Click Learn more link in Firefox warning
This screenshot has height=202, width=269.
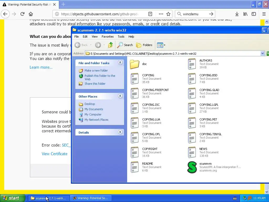point(41,67)
